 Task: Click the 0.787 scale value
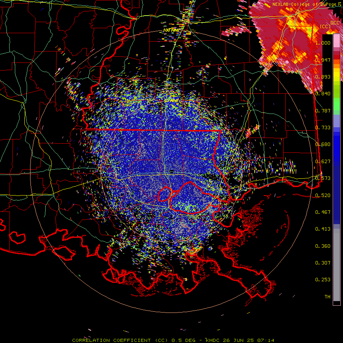pyautogui.click(x=323, y=111)
